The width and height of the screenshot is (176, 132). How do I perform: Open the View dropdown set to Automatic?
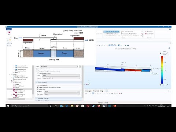click(59, 66)
